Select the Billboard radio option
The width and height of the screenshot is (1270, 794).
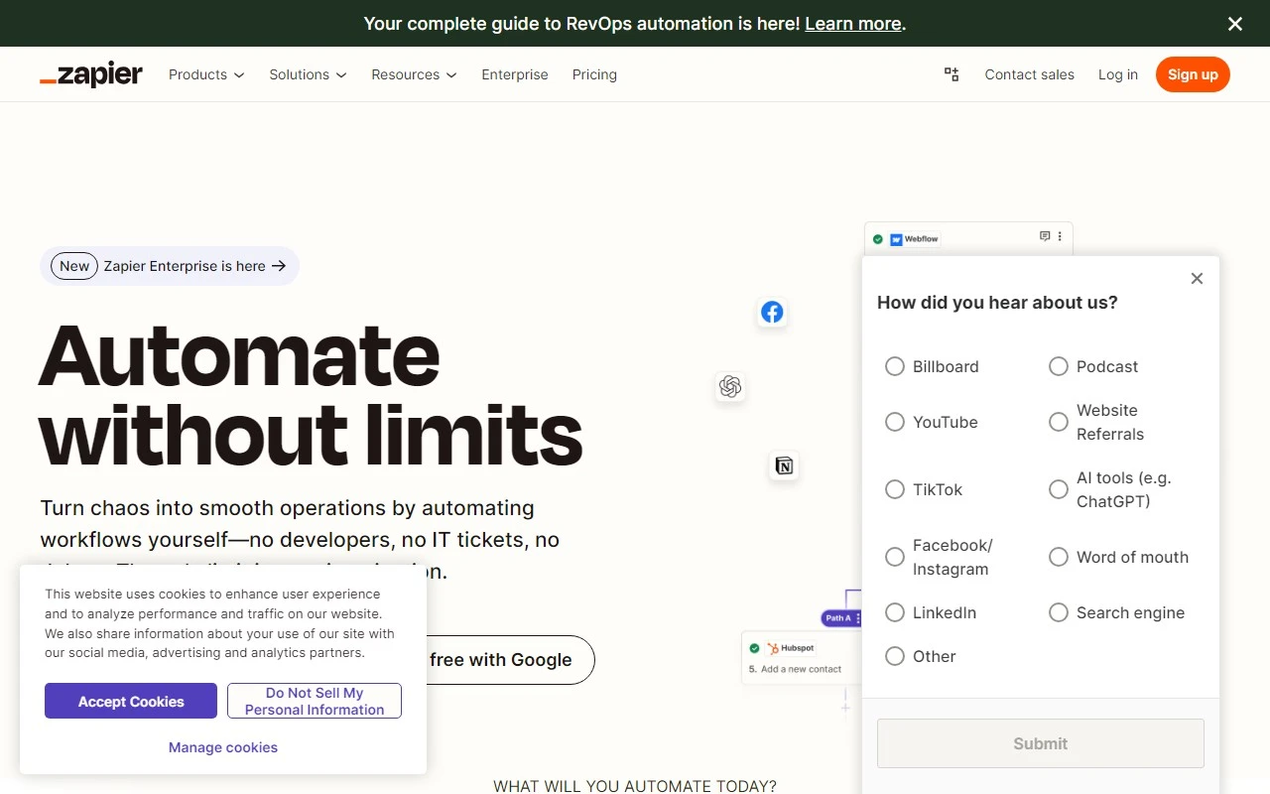[x=895, y=366]
